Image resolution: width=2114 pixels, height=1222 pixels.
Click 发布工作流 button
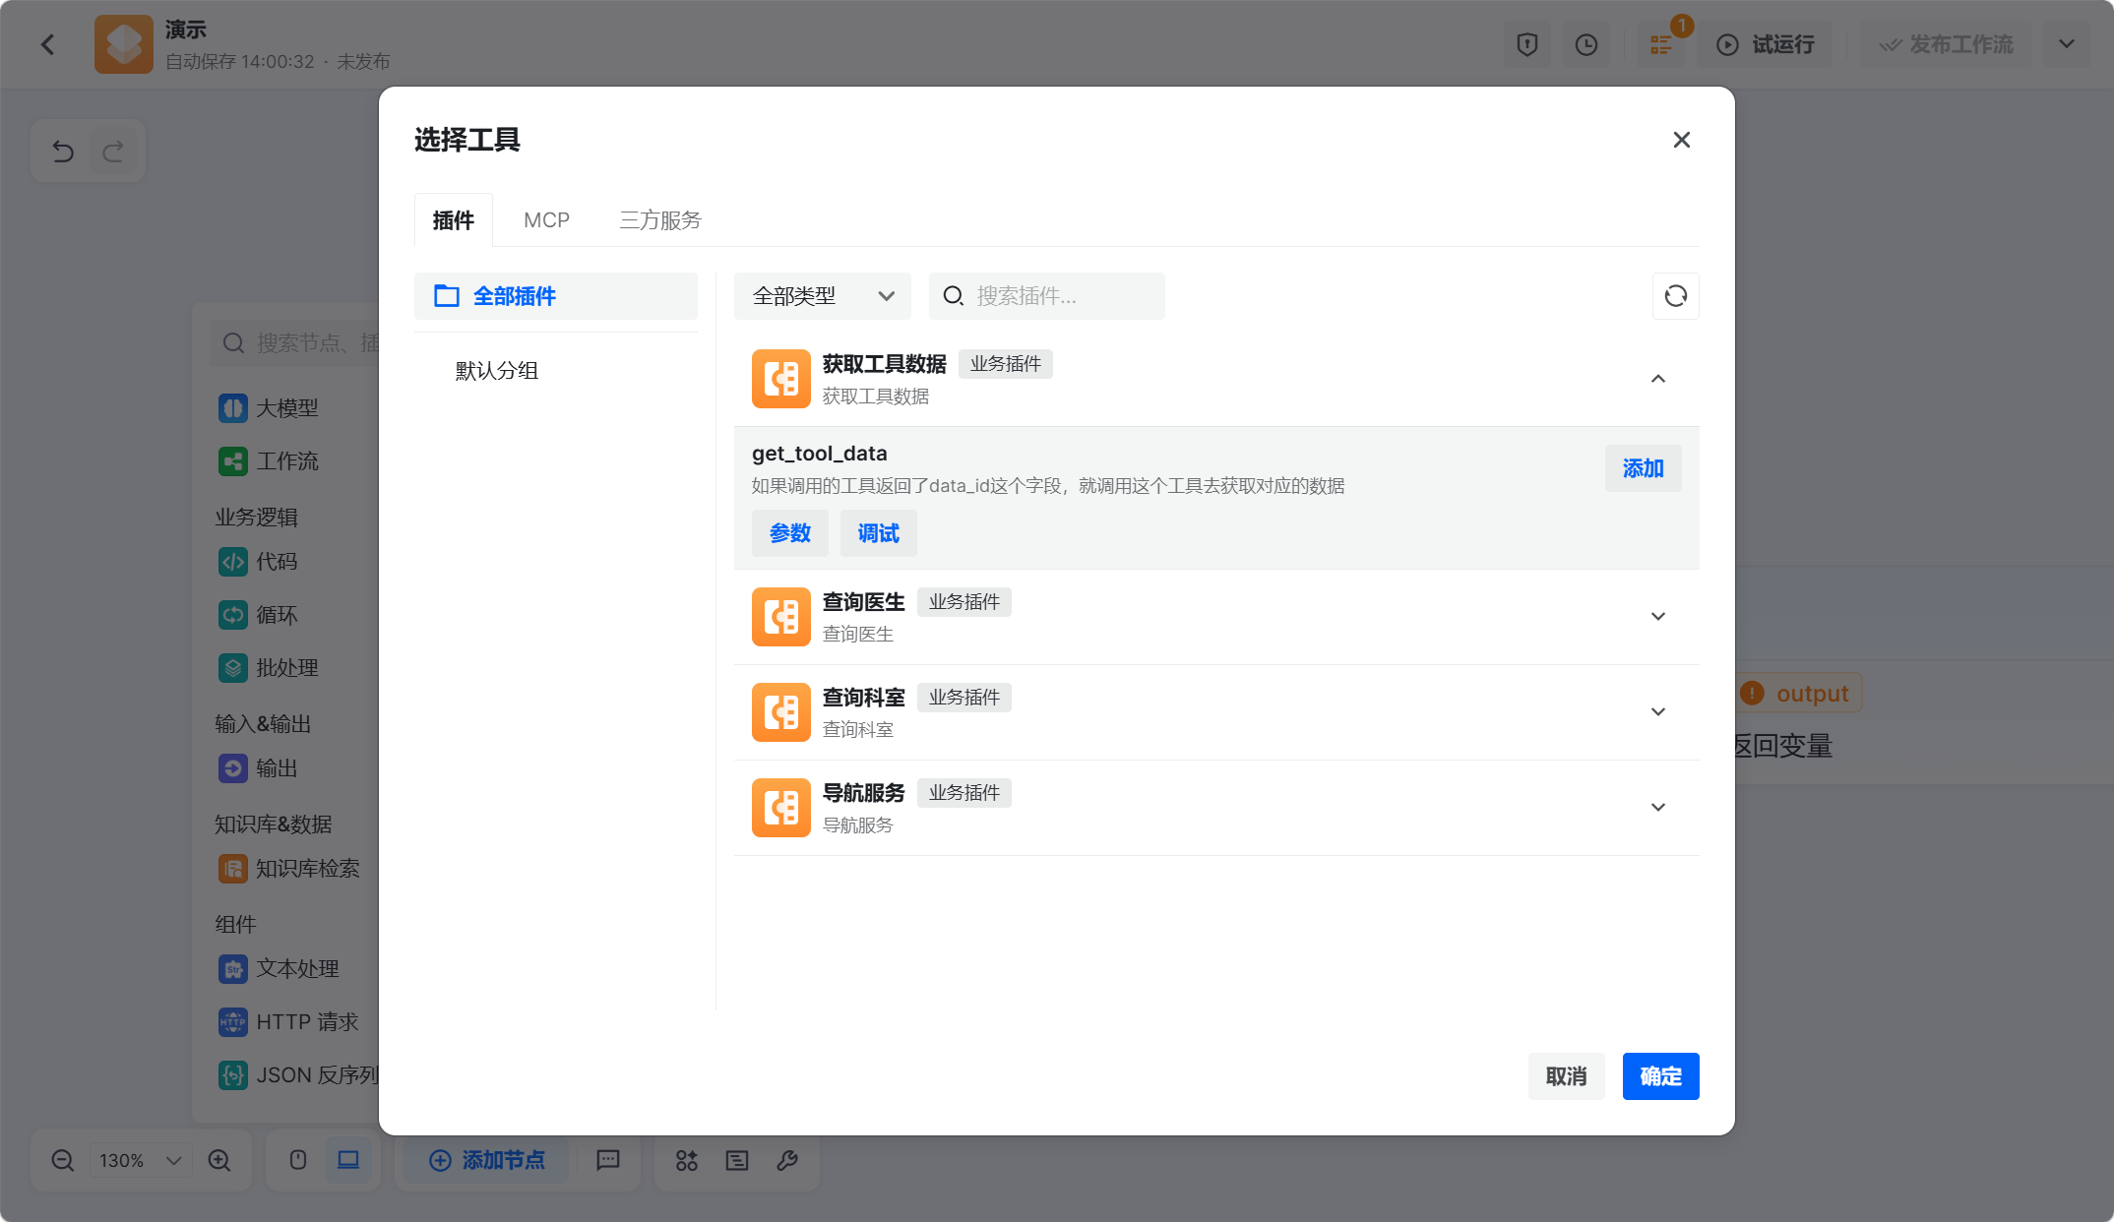pyautogui.click(x=1946, y=44)
